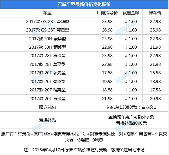Select bare price 17.58 for 20T 精英型
The height and width of the screenshot is (155, 169).
[x=155, y=90]
